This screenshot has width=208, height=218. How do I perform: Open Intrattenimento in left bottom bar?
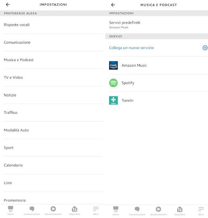(x=53, y=211)
